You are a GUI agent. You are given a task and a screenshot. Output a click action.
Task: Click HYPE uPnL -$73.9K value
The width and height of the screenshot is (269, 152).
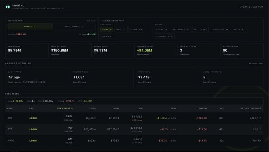click(162, 141)
